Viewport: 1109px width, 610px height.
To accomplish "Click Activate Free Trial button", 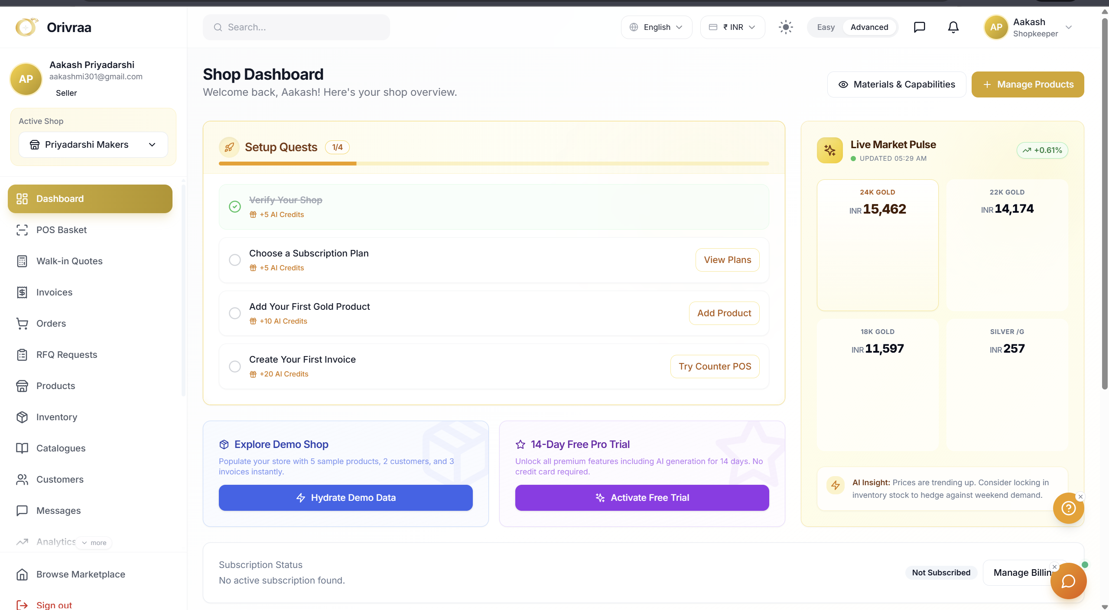I will pos(642,498).
